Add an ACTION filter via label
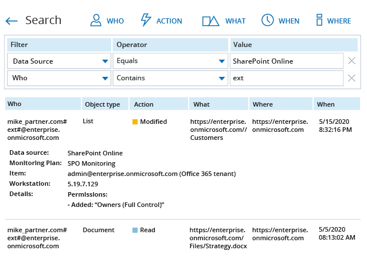The width and height of the screenshot is (367, 258). tap(169, 21)
